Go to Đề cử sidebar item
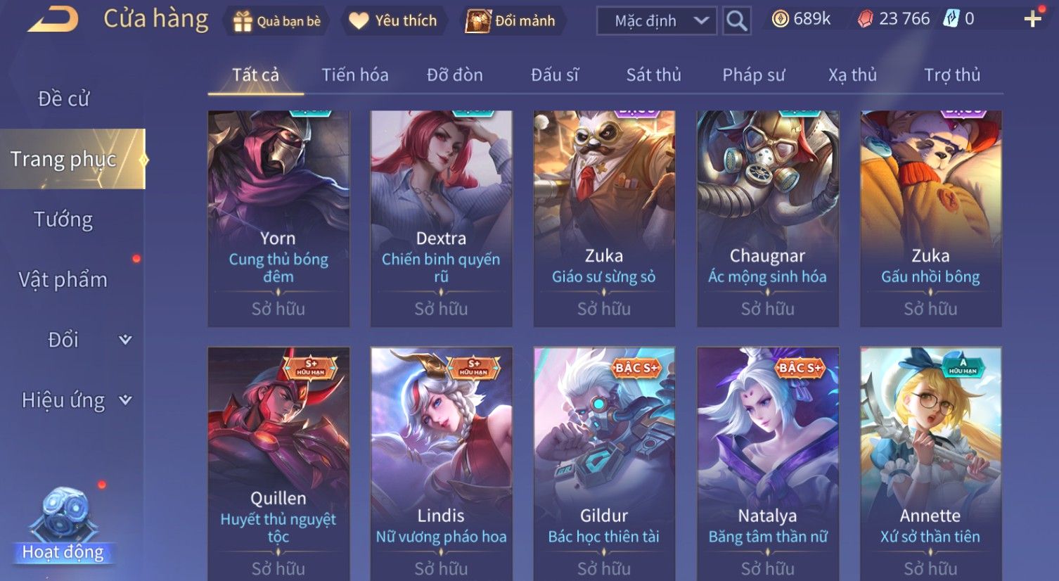1059x581 pixels. [x=63, y=98]
